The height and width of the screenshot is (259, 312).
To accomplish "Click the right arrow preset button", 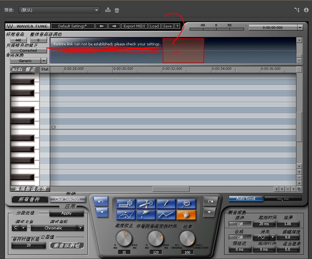I will click(x=114, y=26).
